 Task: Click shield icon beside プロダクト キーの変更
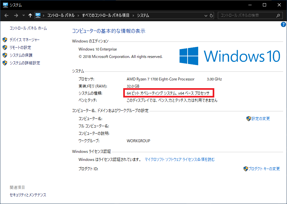[245, 169]
